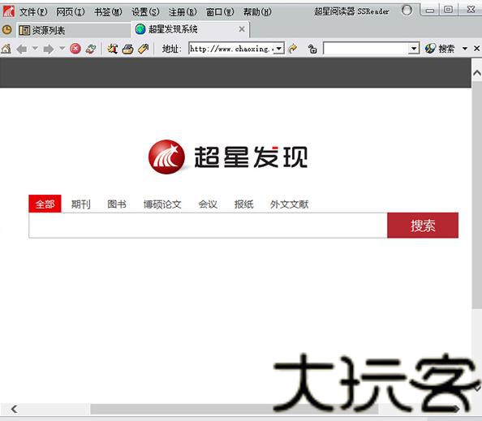Select the 报纸 search category
The height and width of the screenshot is (421, 482).
pos(243,204)
